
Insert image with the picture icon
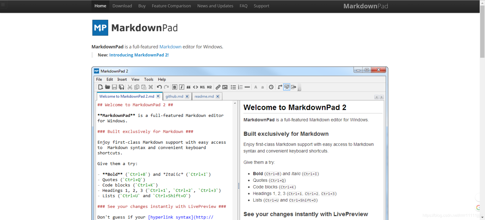click(225, 87)
